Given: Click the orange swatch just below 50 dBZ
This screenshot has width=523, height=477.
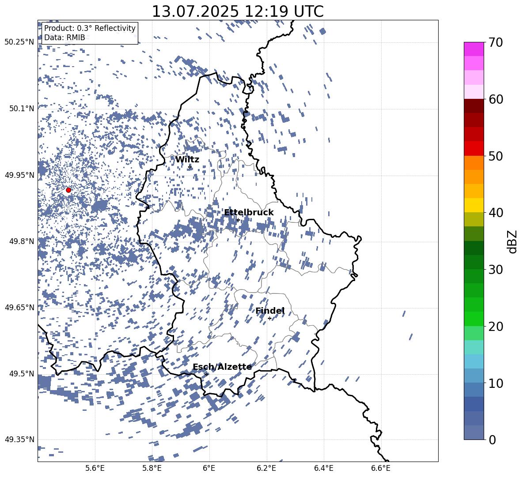Looking at the screenshot, I should click(474, 163).
